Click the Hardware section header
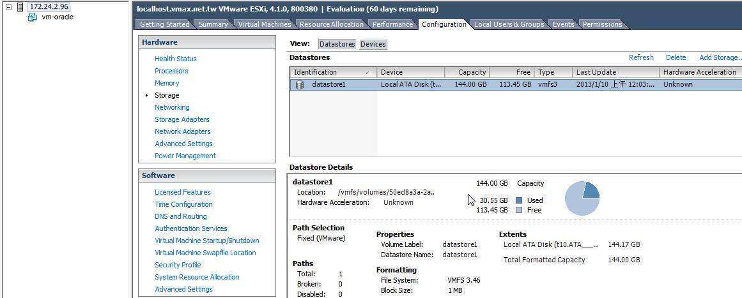This screenshot has width=742, height=298. tap(207, 42)
